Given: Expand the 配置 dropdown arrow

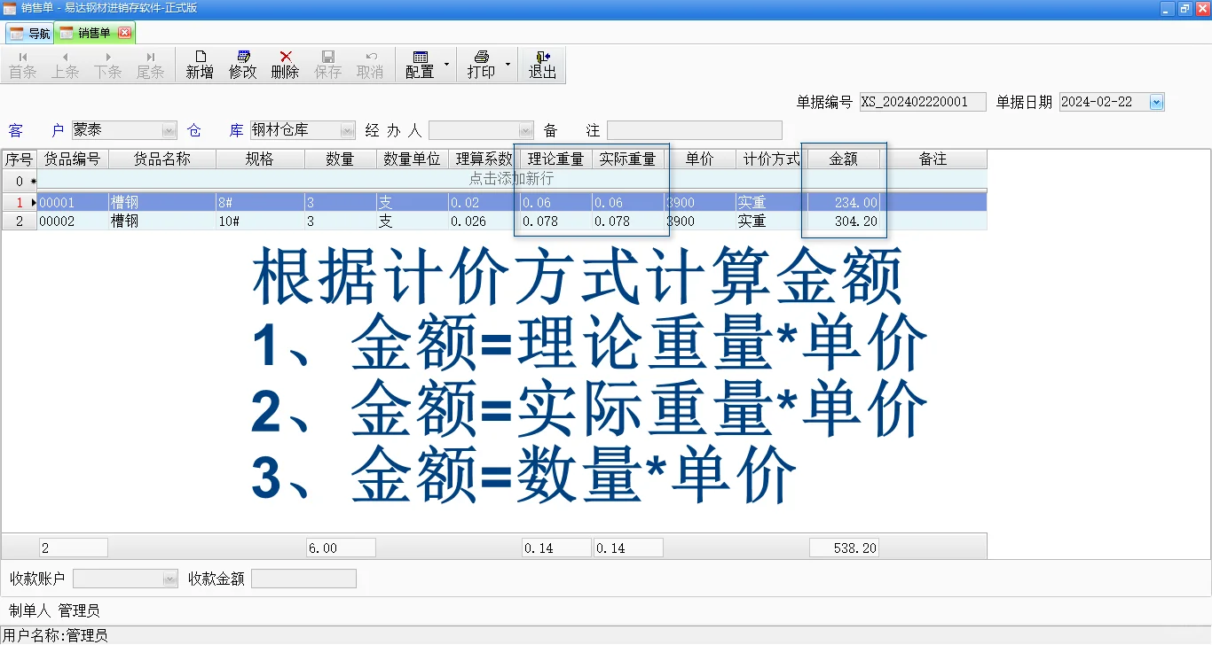Looking at the screenshot, I should (x=446, y=65).
